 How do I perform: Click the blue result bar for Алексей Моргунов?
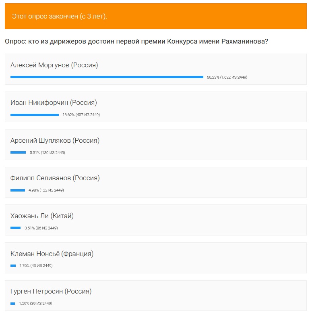107,77
